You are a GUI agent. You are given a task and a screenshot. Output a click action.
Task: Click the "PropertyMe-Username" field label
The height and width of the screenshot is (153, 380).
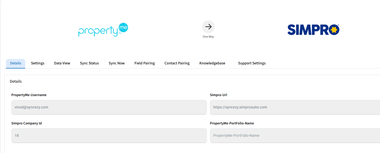point(29,95)
